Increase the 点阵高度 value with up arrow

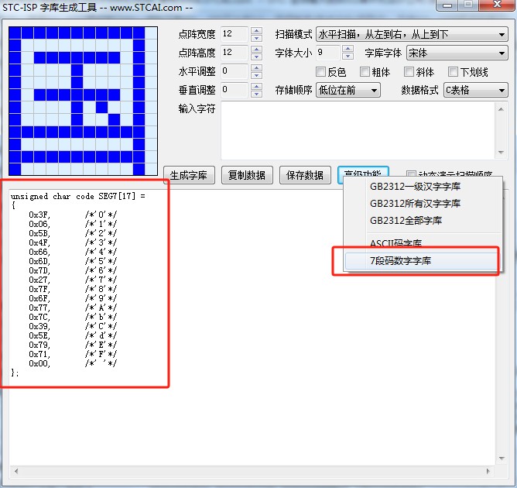coord(256,49)
